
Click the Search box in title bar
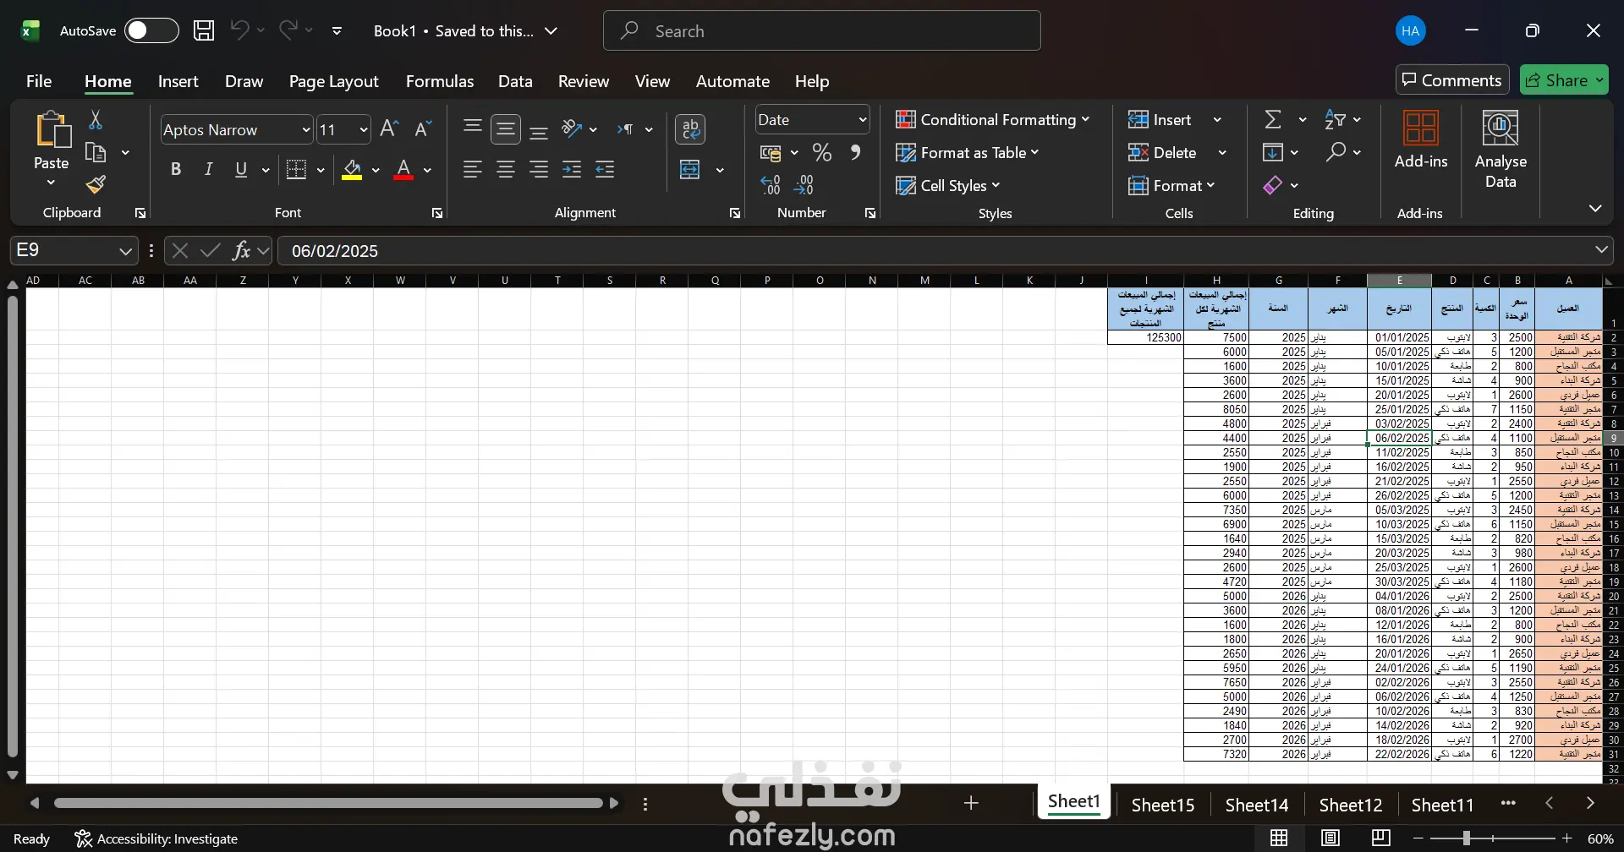coord(821,31)
